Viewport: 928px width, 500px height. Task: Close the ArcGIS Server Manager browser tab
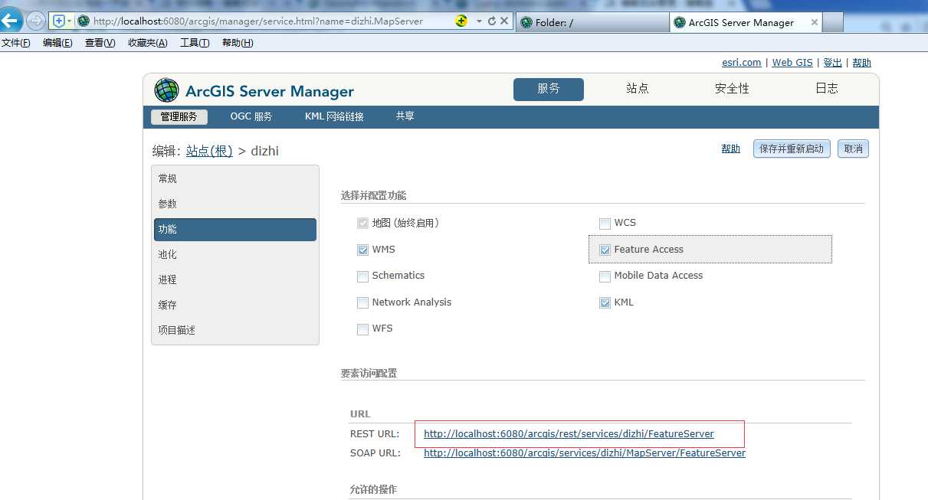coord(815,22)
